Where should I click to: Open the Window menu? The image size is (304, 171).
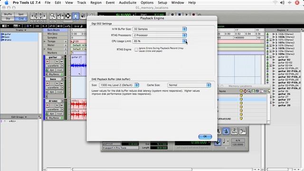click(x=178, y=2)
